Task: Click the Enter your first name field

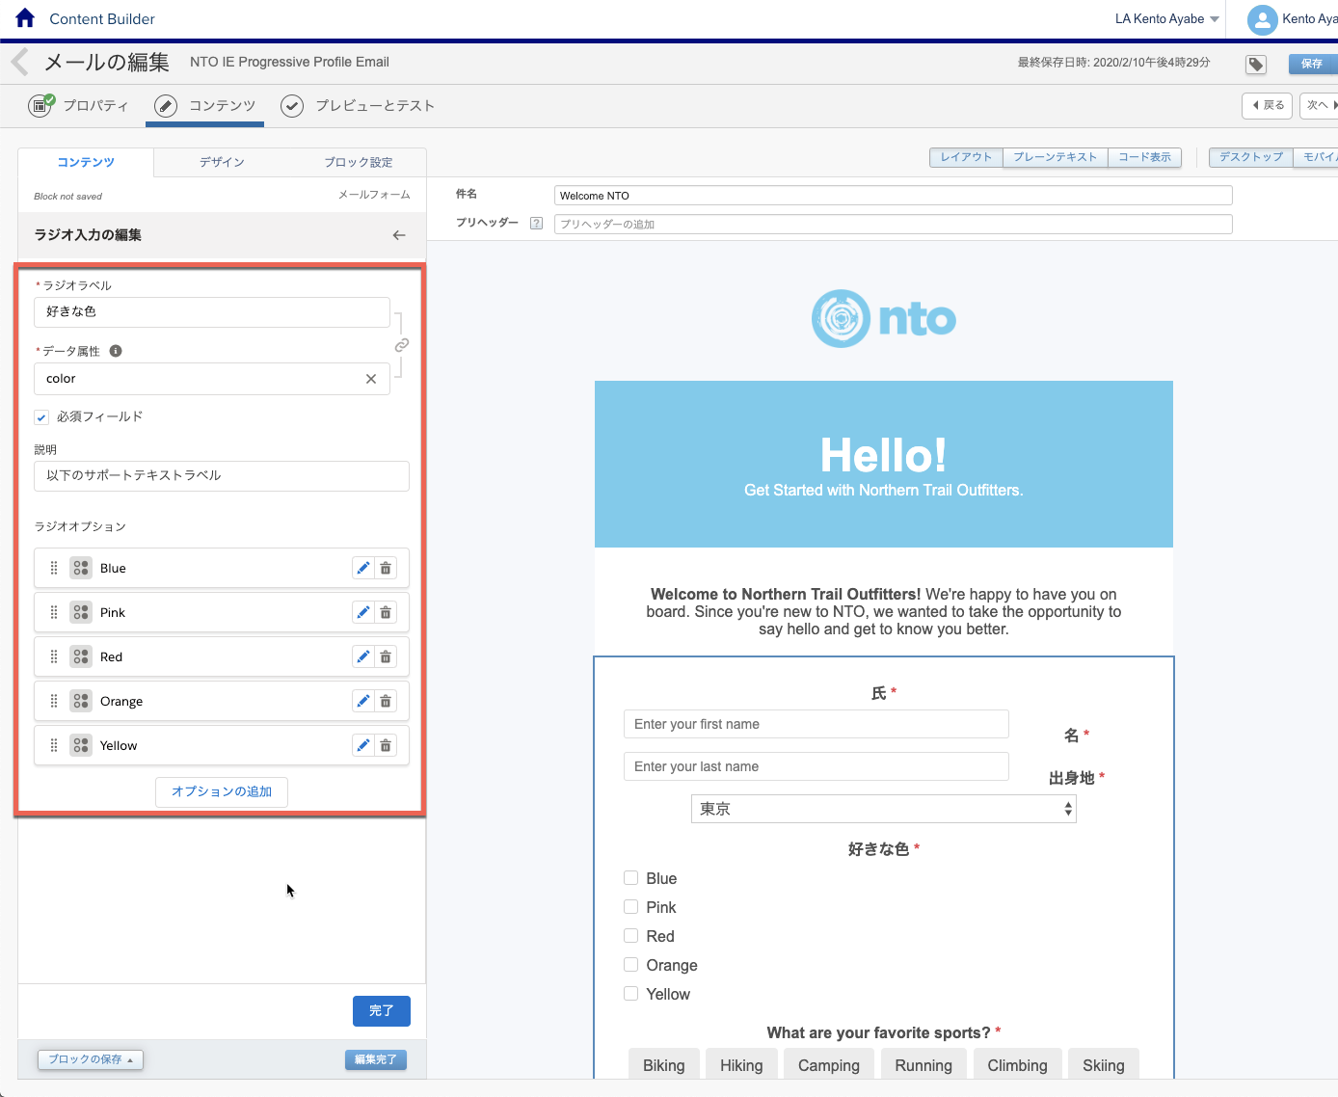Action: click(816, 724)
